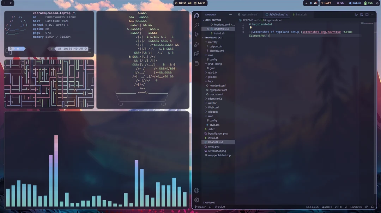Expand the OUTLINE section
381x213 pixels.
[209, 202]
